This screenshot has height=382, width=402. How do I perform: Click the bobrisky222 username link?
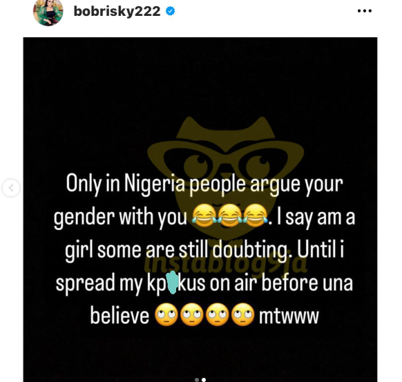click(x=117, y=12)
